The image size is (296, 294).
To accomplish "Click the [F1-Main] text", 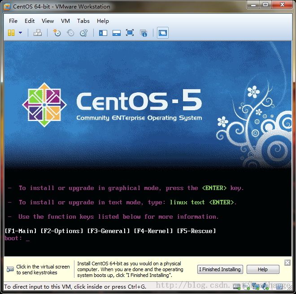I will point(21,231).
